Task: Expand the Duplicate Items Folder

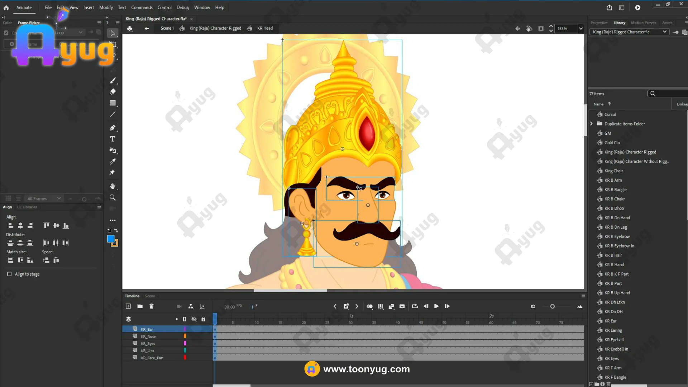Action: 591,124
